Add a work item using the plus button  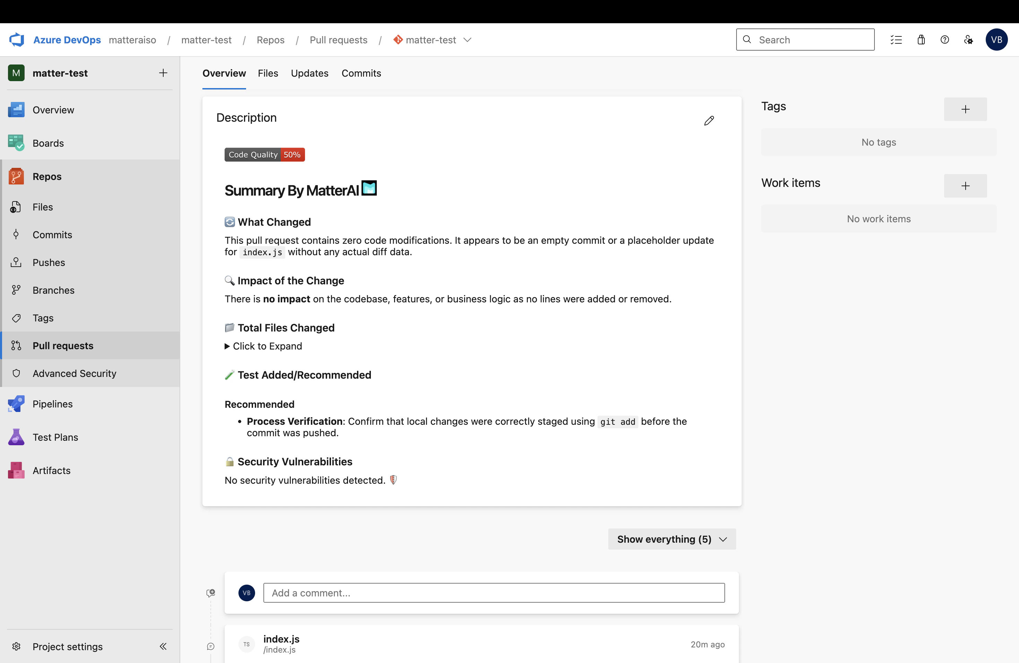point(965,186)
